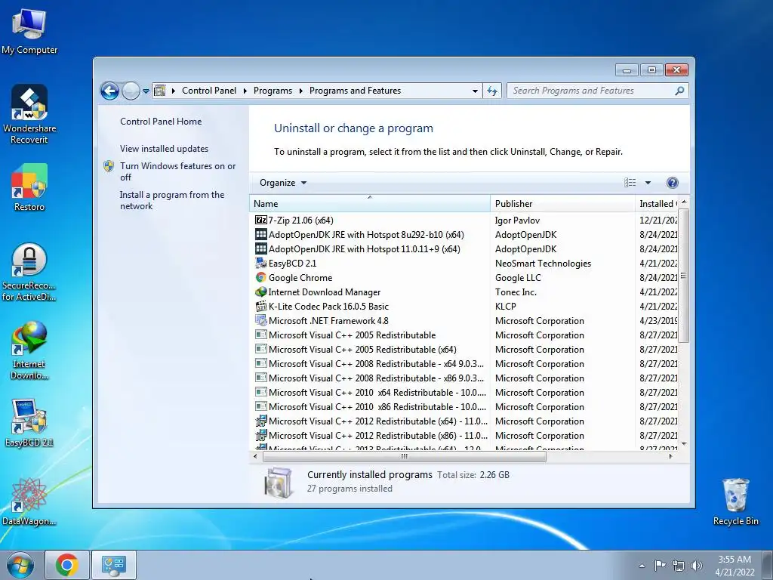Click the Windows Start orb
This screenshot has height=580, width=773.
click(x=20, y=565)
